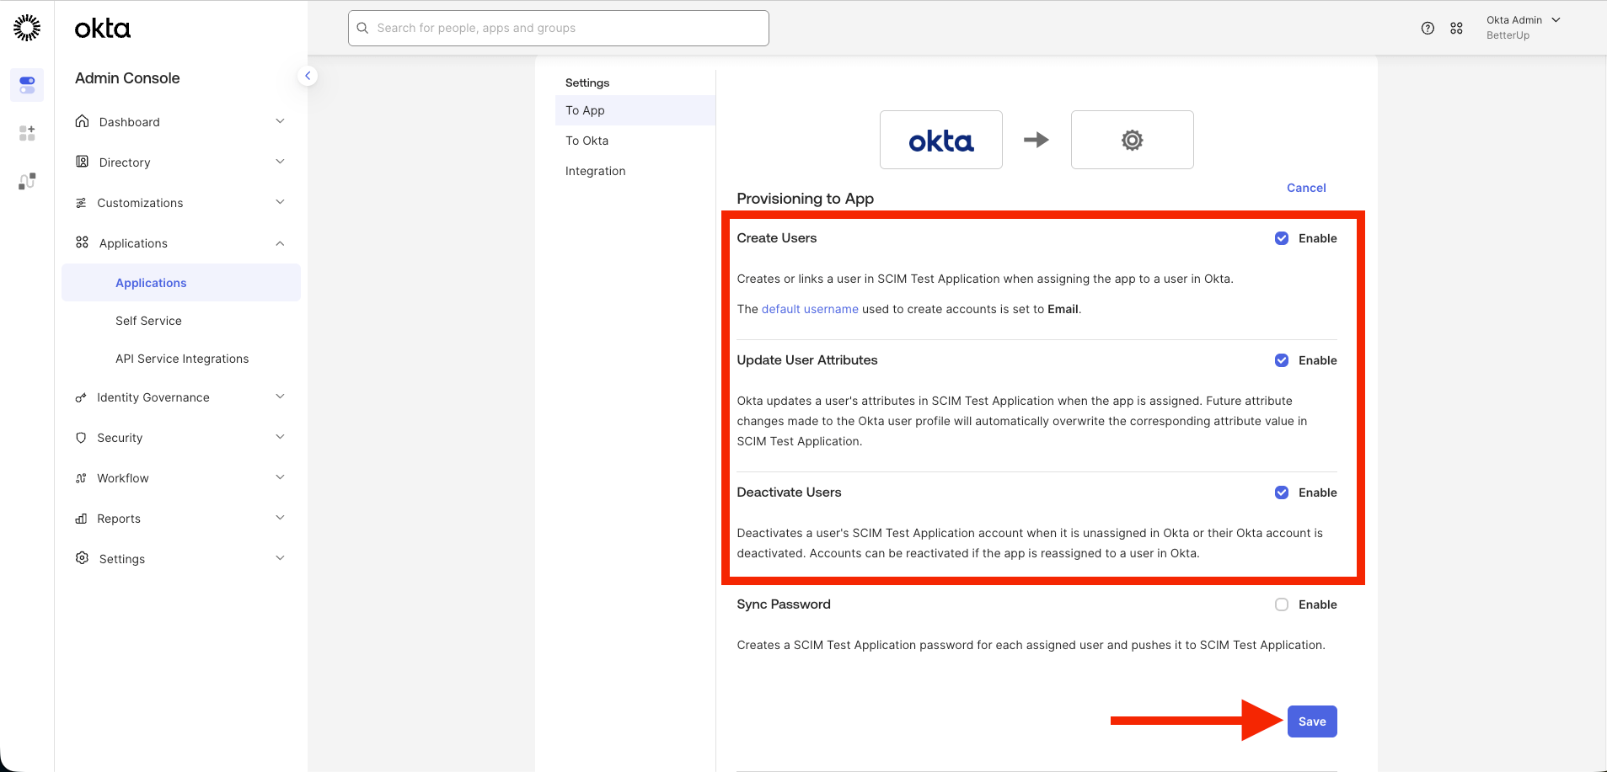
Task: Click the Customizations sliders icon
Action: (81, 203)
